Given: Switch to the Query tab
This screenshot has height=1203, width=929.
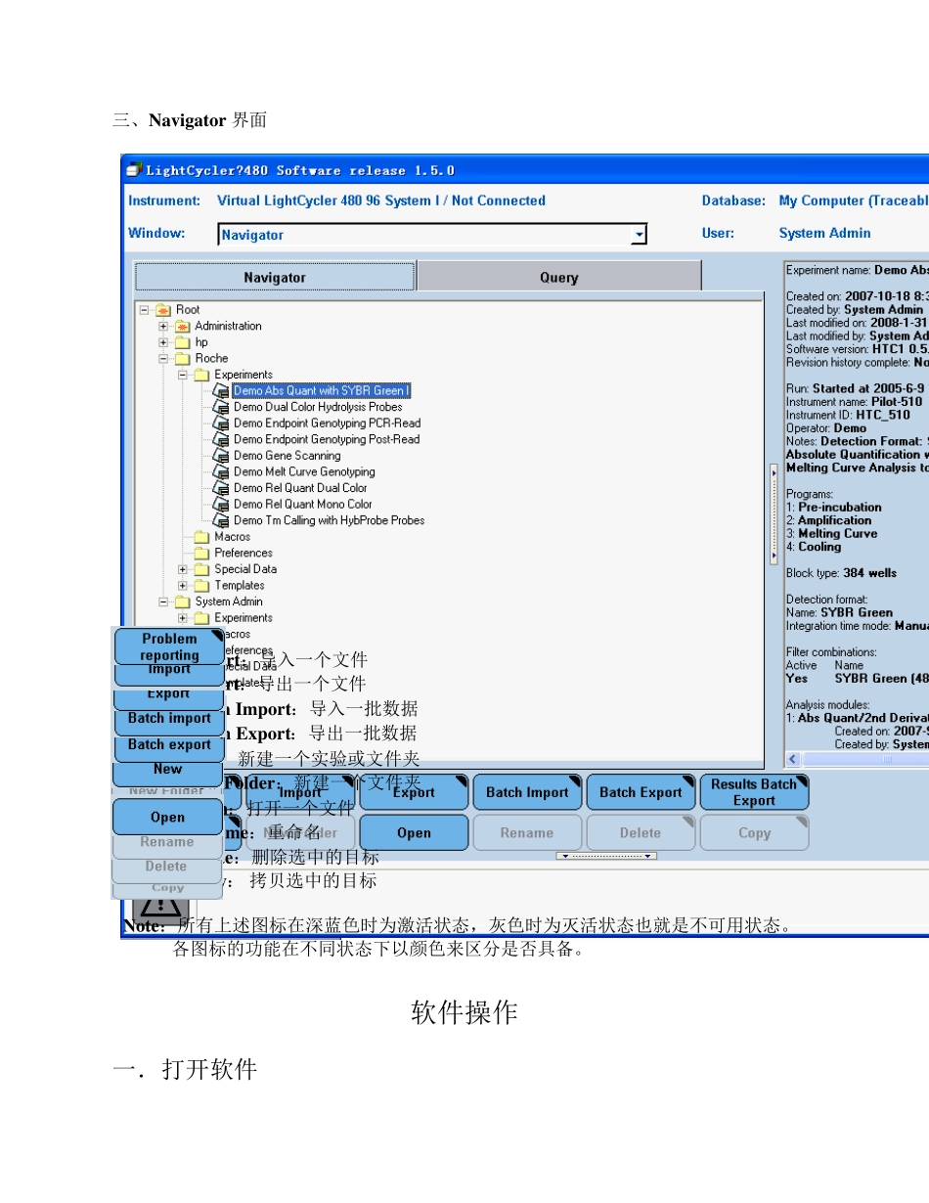Looking at the screenshot, I should click(x=559, y=277).
